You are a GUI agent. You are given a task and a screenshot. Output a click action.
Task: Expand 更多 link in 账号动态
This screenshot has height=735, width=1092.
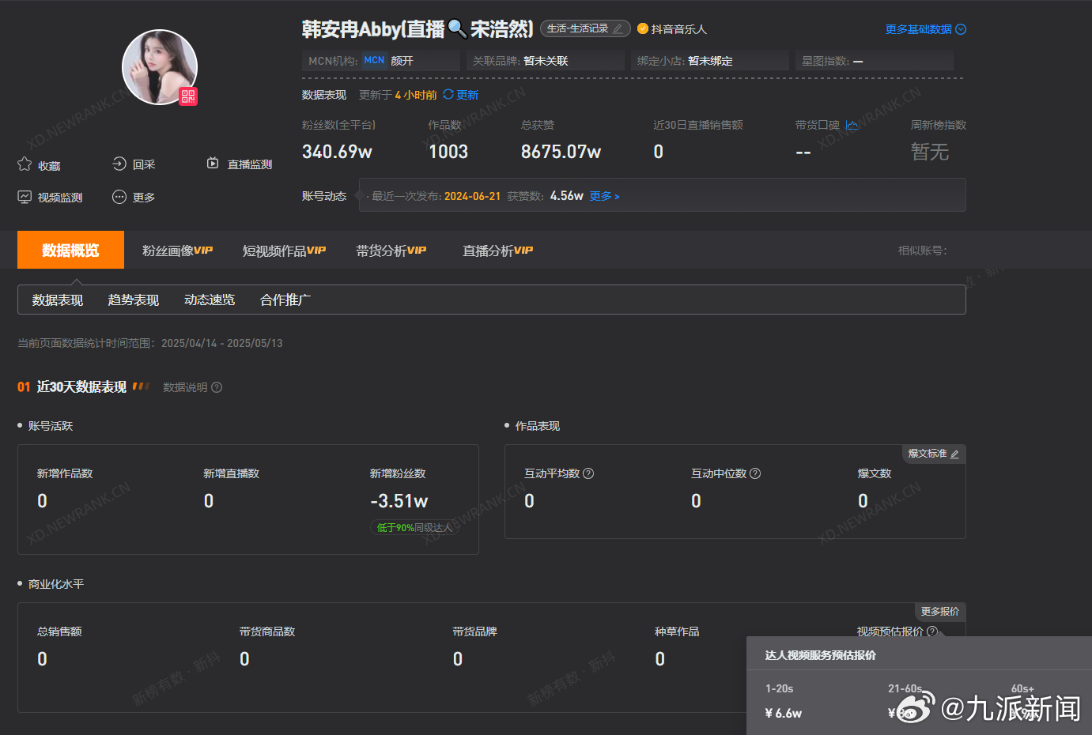(x=604, y=196)
